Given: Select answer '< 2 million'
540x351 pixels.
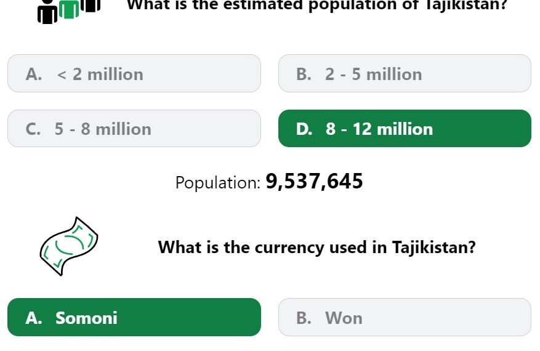Looking at the screenshot, I should coord(134,73).
